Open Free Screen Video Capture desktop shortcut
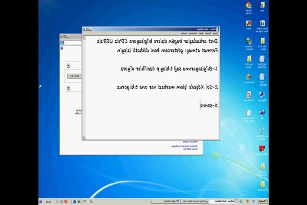Screen dimensions: 307x205 click(x=262, y=24)
